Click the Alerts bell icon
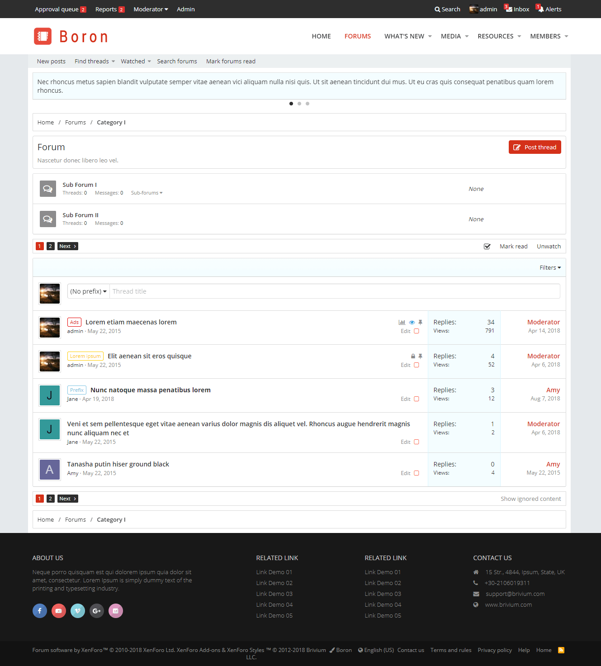Image resolution: width=601 pixels, height=666 pixels. click(540, 9)
